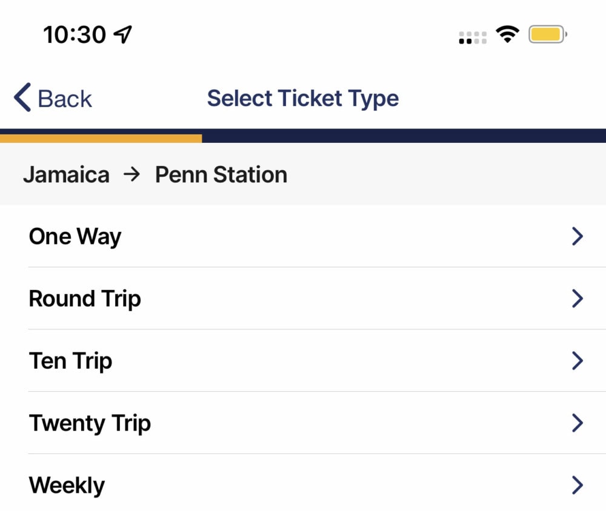
Task: Open the Twenty Trip chevron
Action: pos(578,423)
